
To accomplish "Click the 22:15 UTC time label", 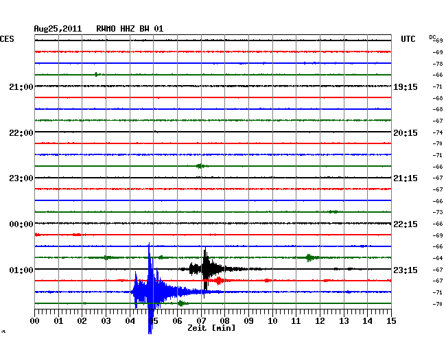I will [406, 224].
